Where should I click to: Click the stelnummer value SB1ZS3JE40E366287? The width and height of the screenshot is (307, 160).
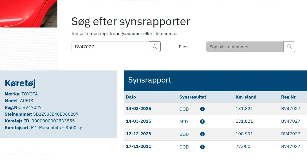pos(56,114)
